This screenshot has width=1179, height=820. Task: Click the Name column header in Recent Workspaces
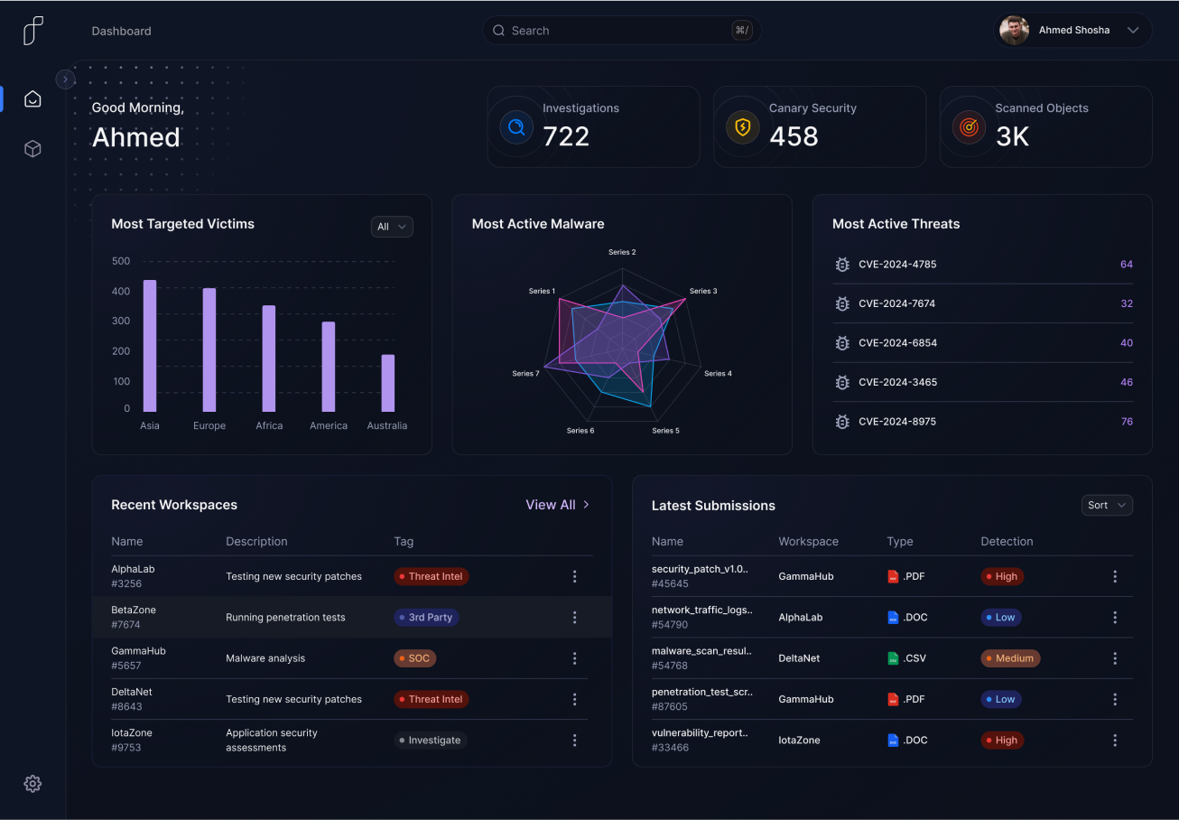[127, 542]
